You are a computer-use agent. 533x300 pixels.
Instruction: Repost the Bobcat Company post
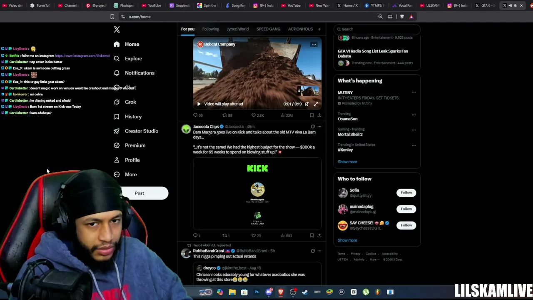[227, 115]
